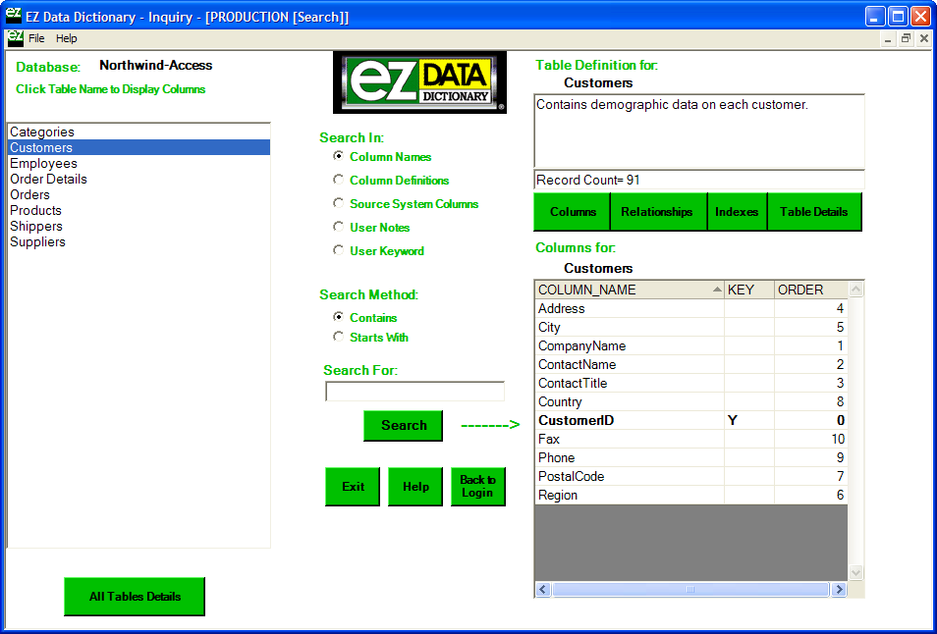
Task: Show the Indexes for Customers
Action: [x=737, y=212]
